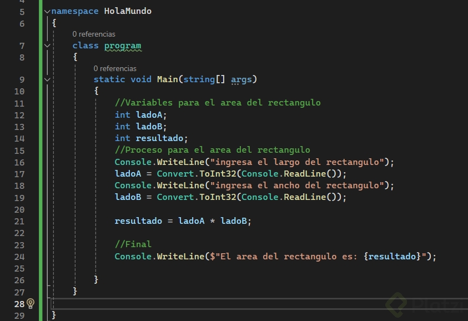Click the 'Main' method name
Image resolution: width=468 pixels, height=321 pixels.
point(168,79)
